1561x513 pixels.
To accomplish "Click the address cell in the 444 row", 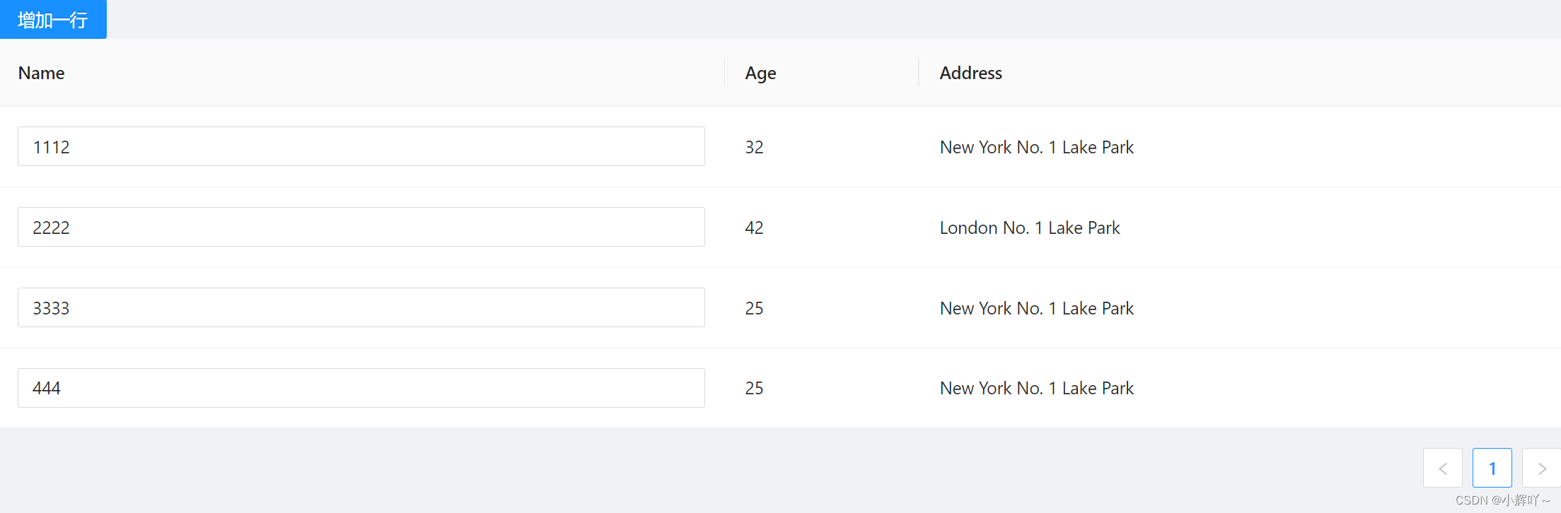I will coord(1036,388).
